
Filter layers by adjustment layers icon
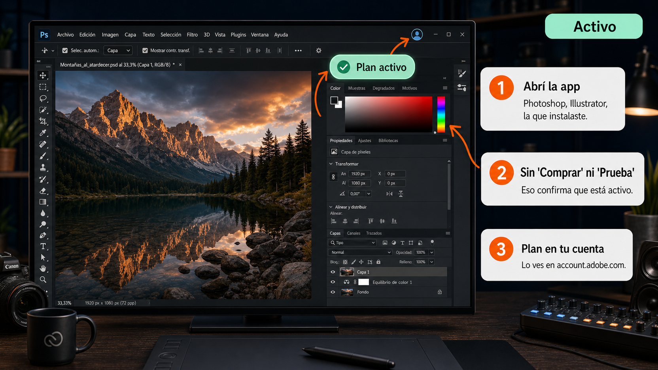[x=393, y=243]
